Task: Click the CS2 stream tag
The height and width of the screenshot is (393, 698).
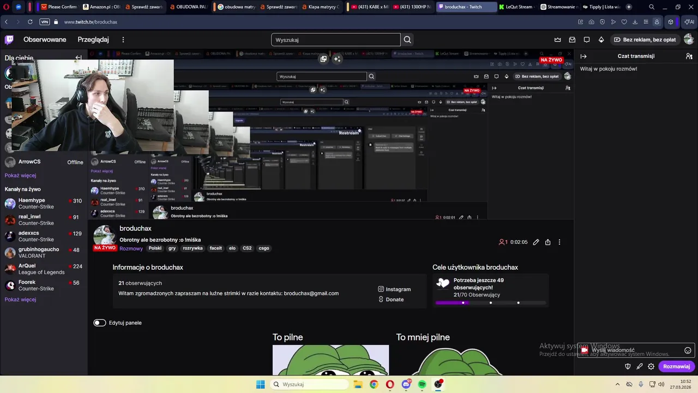Action: pos(247,248)
